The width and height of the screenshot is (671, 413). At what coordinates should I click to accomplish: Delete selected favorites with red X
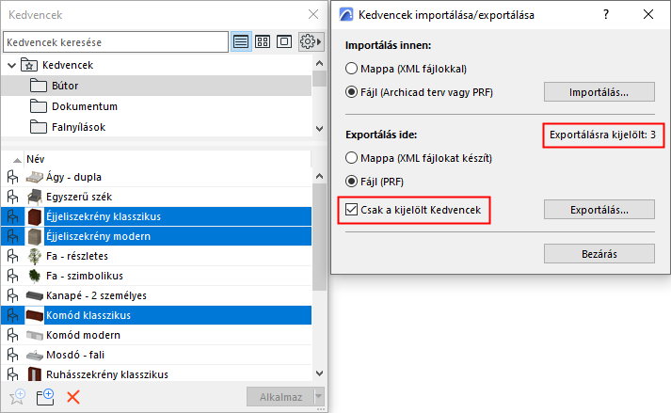click(x=72, y=397)
